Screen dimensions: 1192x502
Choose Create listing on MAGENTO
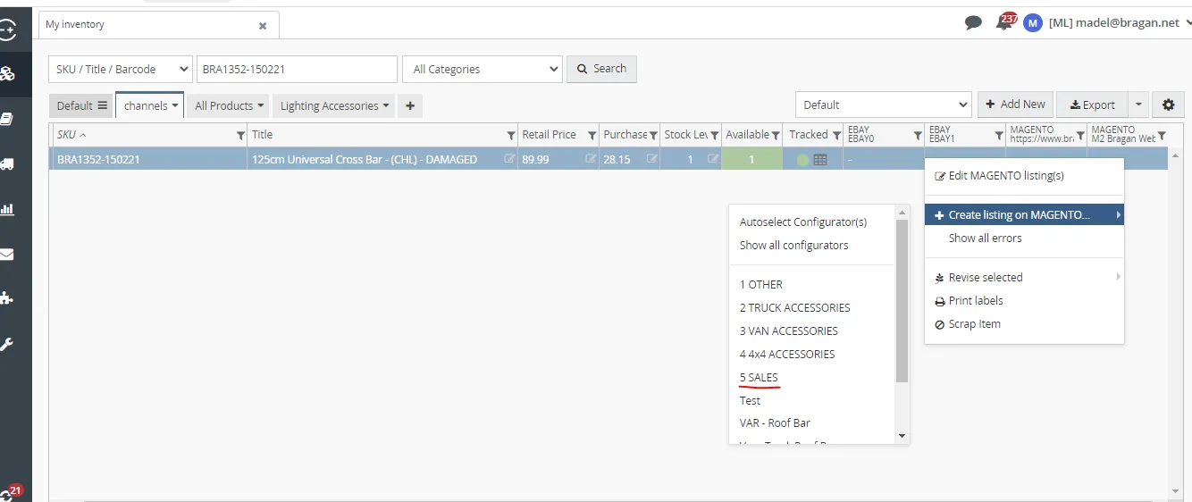(x=1024, y=215)
